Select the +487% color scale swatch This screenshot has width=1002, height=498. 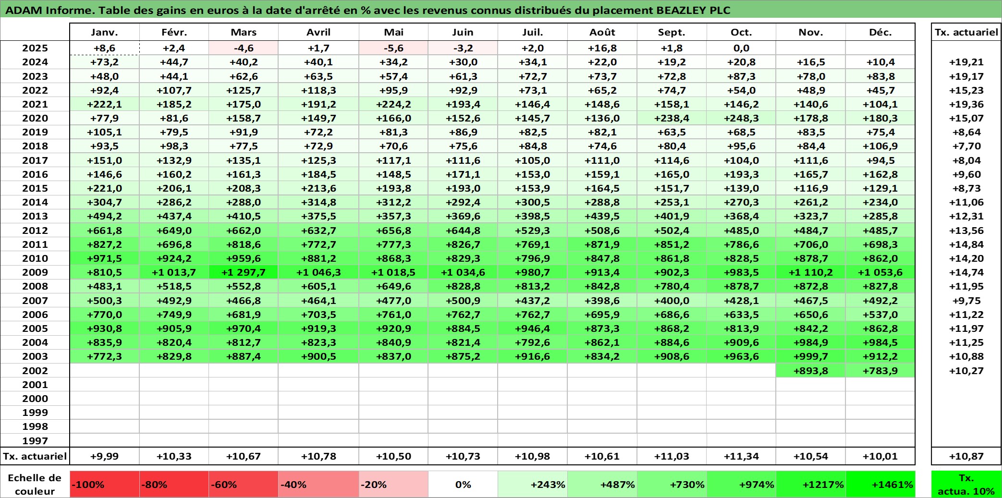pyautogui.click(x=602, y=485)
